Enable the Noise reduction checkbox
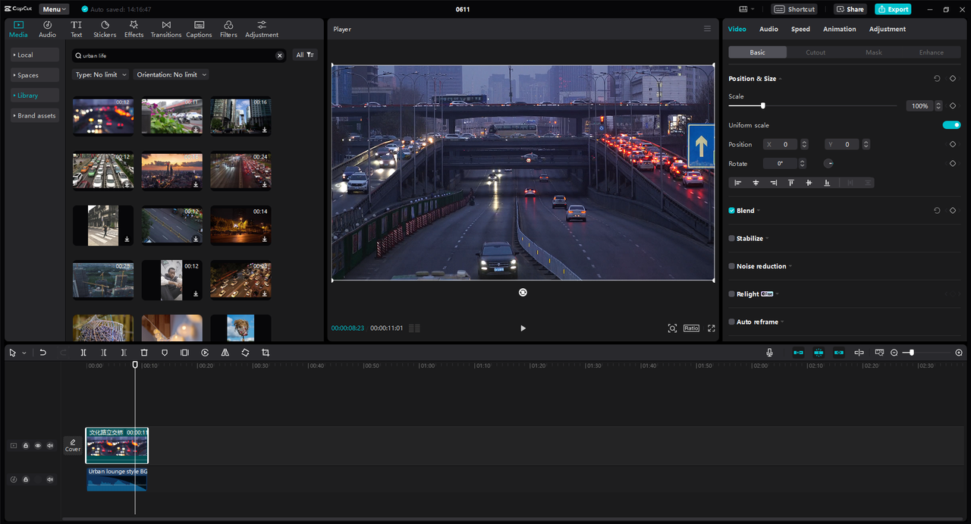This screenshot has width=971, height=524. pyautogui.click(x=731, y=266)
